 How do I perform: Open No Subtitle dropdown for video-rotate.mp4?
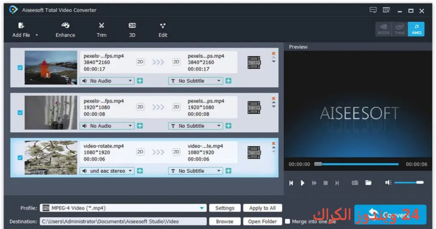pyautogui.click(x=195, y=171)
